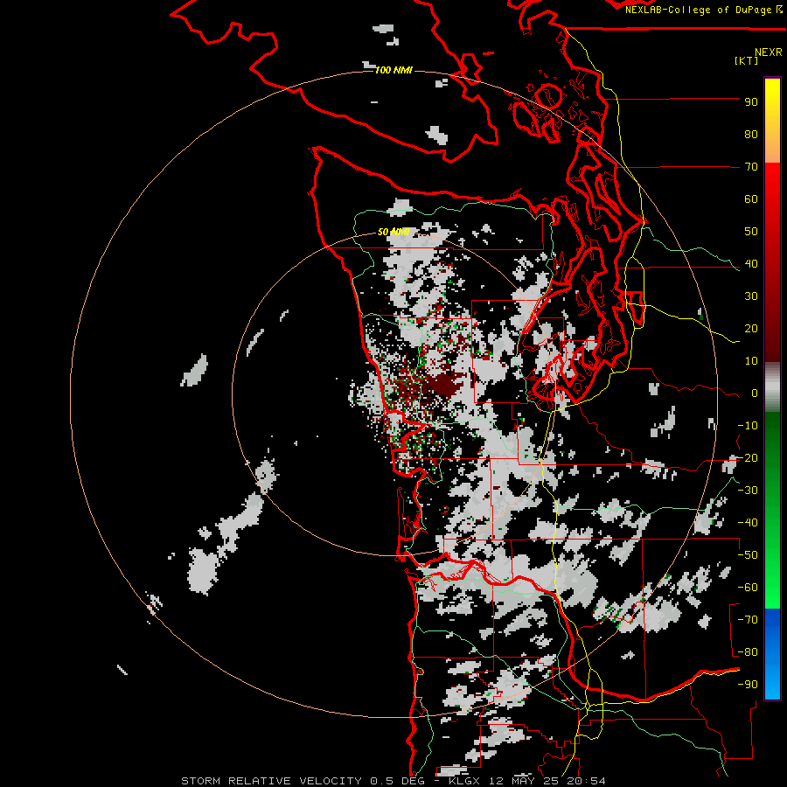
Task: Click the 40 value on velocity scale
Action: tap(751, 264)
